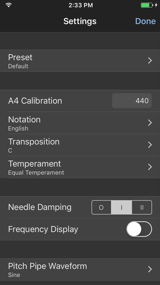Edit the A4 Calibration 440 field
Screen dimensions: 160x285
point(132,101)
